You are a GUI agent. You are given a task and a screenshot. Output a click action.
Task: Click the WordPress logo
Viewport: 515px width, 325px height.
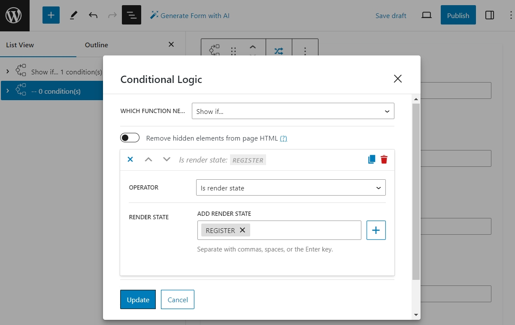coord(15,15)
